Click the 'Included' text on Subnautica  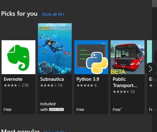coord(48,104)
